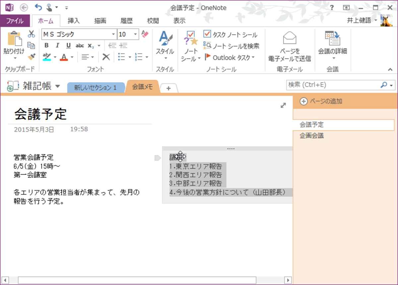Select the 会議予定 page in page list
The height and width of the screenshot is (285, 398).
(x=344, y=125)
